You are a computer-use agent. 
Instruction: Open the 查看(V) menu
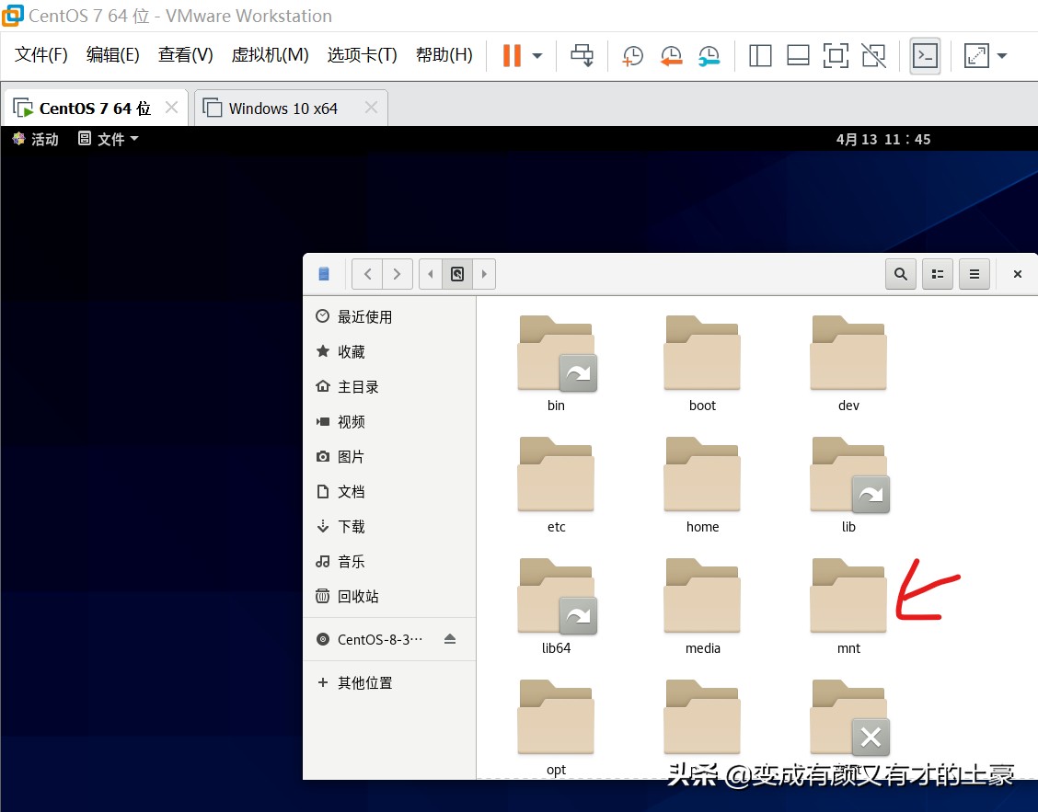point(185,54)
